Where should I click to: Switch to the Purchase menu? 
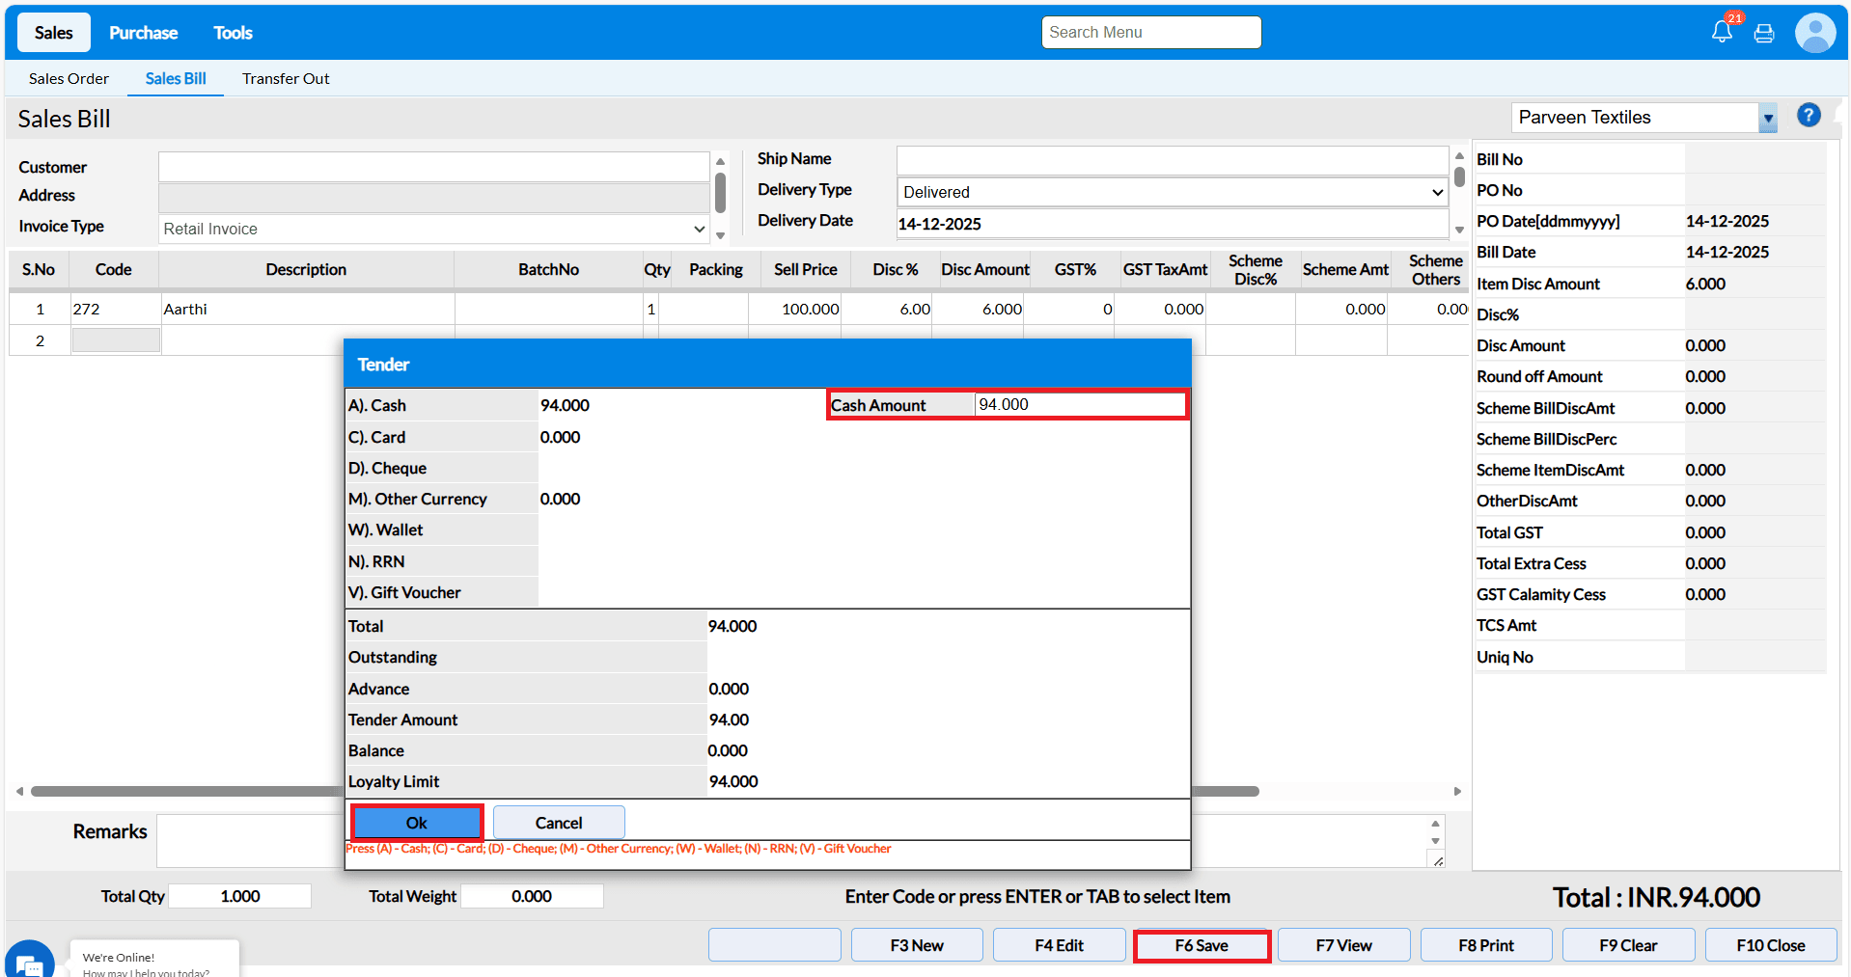click(x=143, y=33)
